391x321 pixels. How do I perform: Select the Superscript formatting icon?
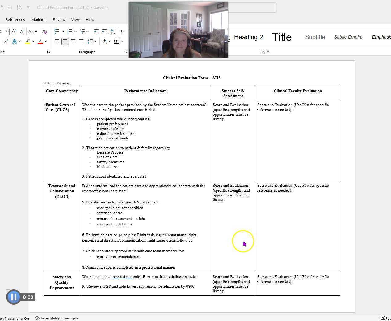5,41
